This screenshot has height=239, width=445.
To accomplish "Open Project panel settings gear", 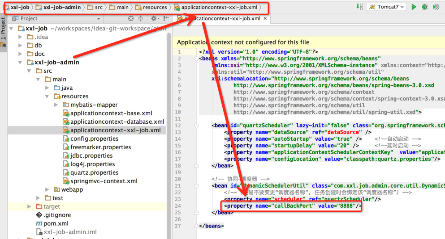I will [154, 18].
